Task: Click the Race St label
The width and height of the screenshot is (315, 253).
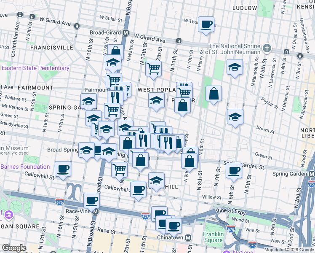Action: pos(107,231)
